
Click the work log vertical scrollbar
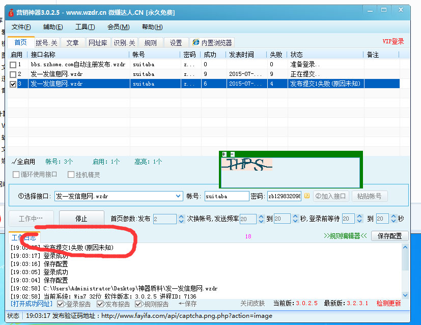coord(405,270)
